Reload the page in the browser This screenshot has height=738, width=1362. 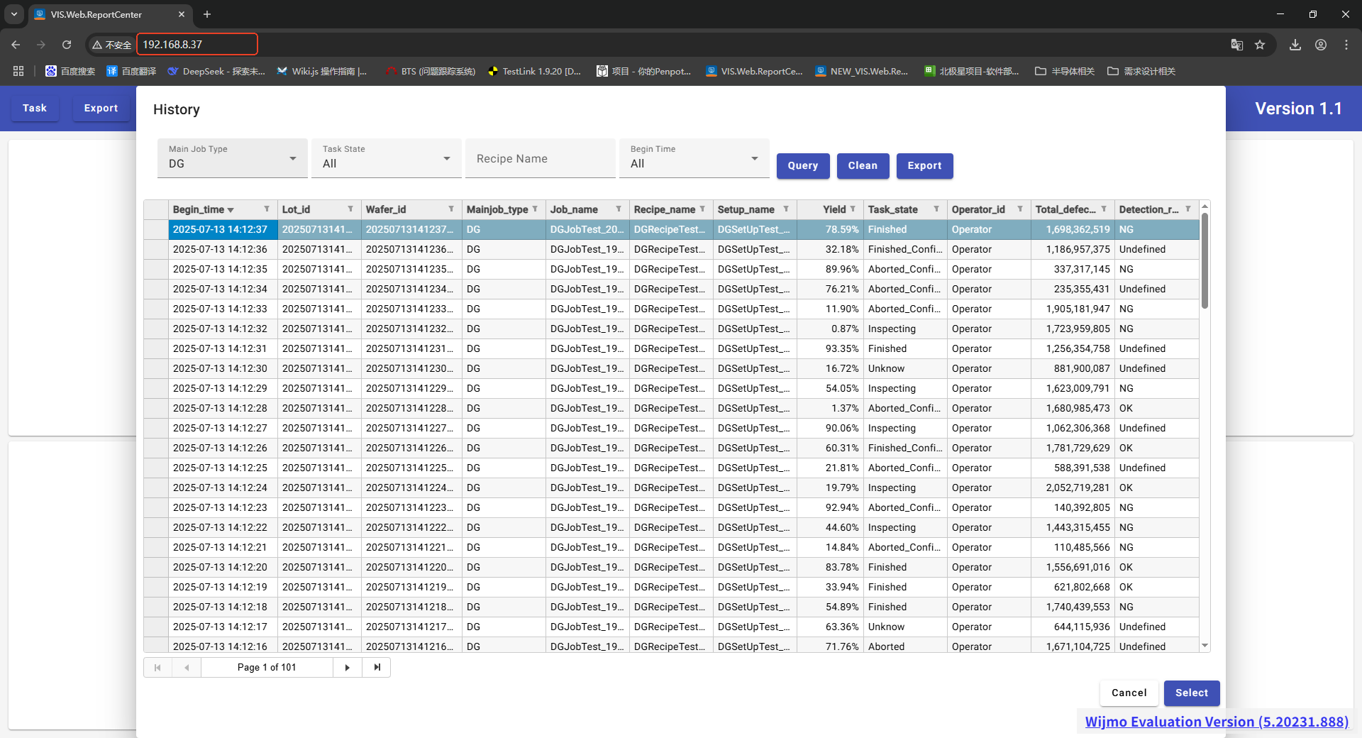[67, 45]
